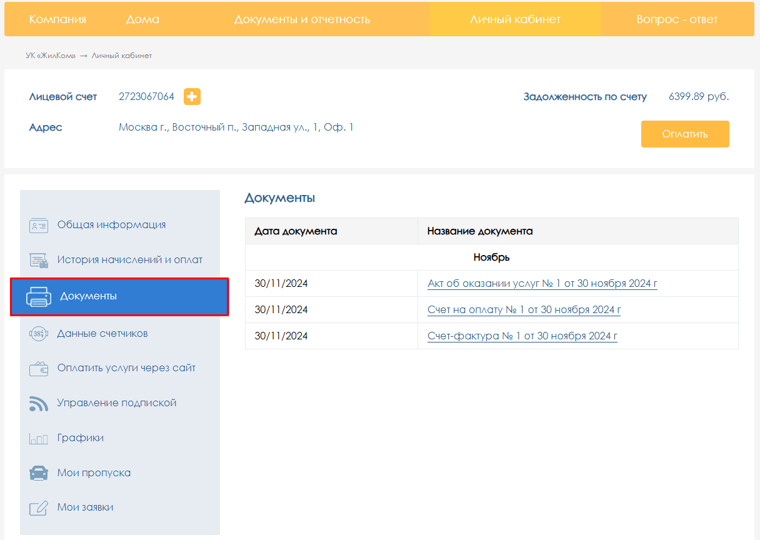This screenshot has height=540, width=760.
Task: Click date 30/11/2024 in Счет на оплату row
Action: pos(281,310)
